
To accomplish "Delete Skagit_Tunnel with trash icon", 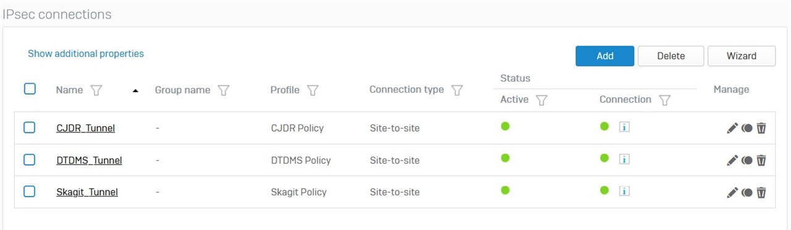I will pos(761,192).
